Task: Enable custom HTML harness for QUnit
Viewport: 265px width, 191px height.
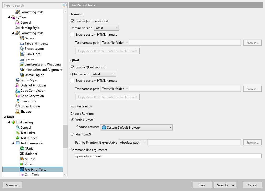Action: click(x=72, y=81)
